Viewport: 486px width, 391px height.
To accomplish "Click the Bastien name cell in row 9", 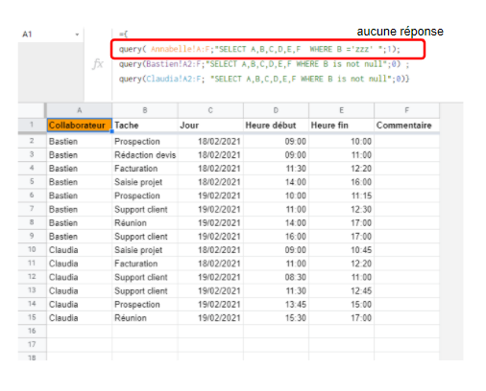I will point(80,237).
